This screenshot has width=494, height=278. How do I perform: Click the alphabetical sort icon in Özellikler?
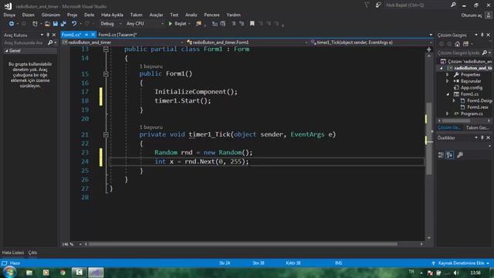pyautogui.click(x=449, y=154)
